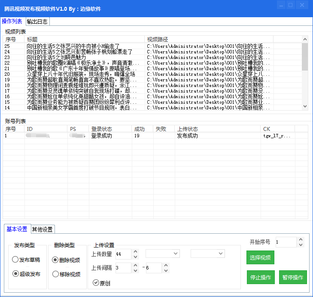The width and height of the screenshot is (313, 297).
Task: Select the 发布草稿 radio button
Action: click(26, 260)
